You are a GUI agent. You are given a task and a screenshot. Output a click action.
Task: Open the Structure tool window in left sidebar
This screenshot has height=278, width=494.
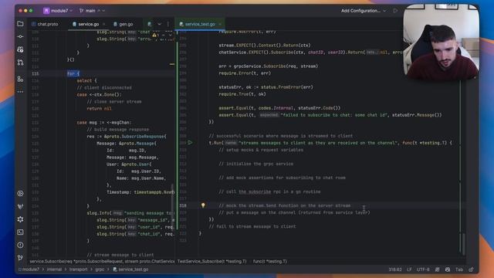coord(21,79)
